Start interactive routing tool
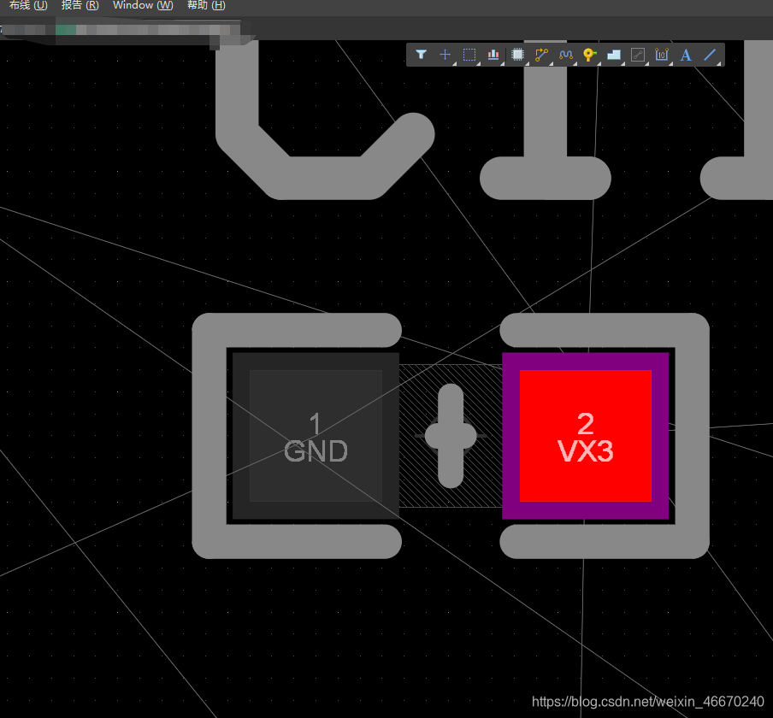 [541, 55]
